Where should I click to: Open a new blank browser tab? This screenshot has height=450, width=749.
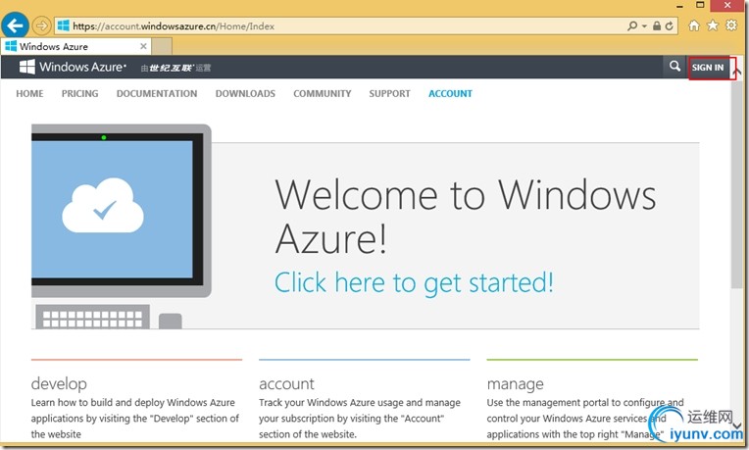tap(162, 46)
